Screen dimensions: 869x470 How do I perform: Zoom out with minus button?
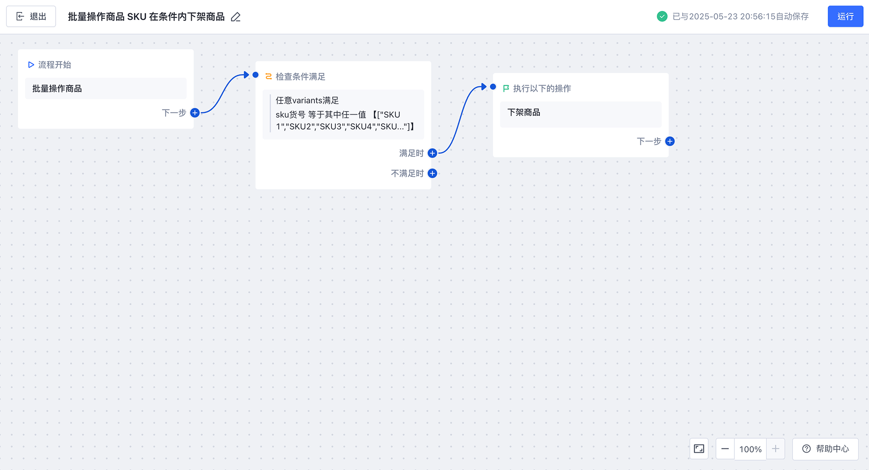point(725,449)
